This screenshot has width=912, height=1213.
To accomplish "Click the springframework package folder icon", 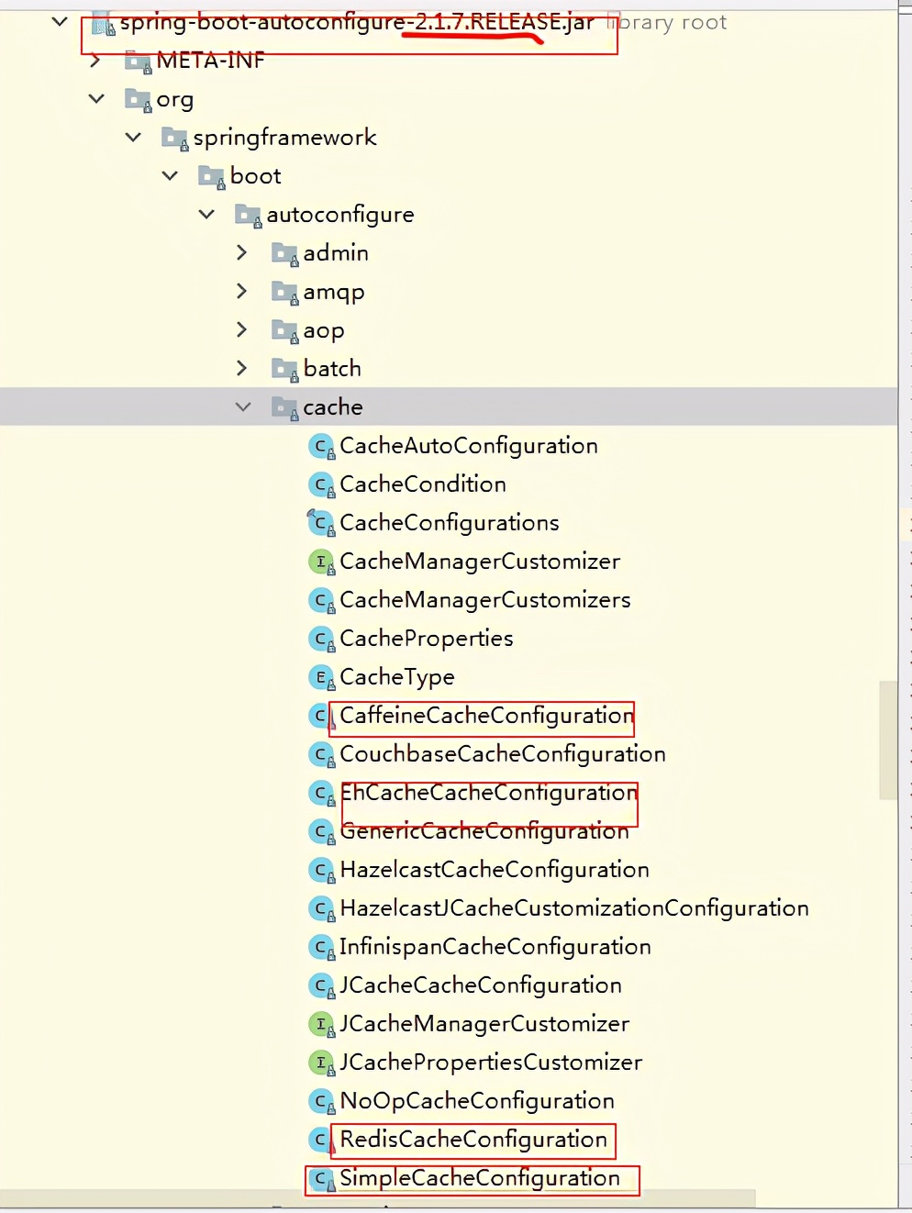I will tap(175, 139).
